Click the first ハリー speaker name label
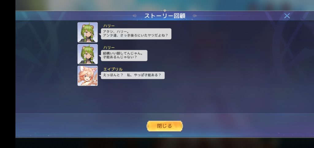 pos(109,26)
